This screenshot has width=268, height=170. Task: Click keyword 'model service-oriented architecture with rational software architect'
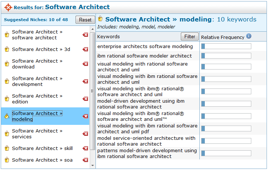pos(146,141)
